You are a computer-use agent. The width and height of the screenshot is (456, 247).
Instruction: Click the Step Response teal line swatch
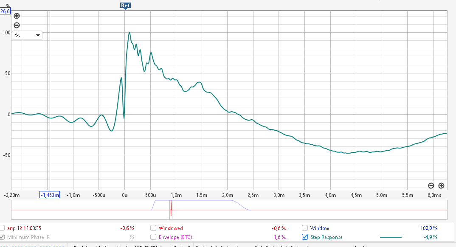click(391, 237)
